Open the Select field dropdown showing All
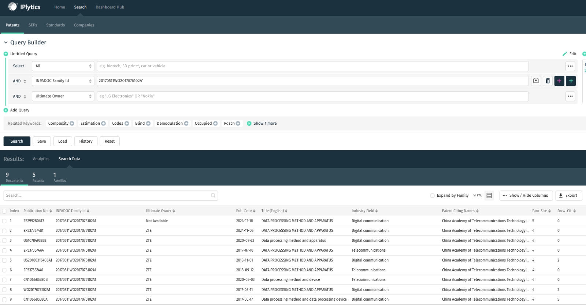The height and width of the screenshot is (305, 586). 63,66
